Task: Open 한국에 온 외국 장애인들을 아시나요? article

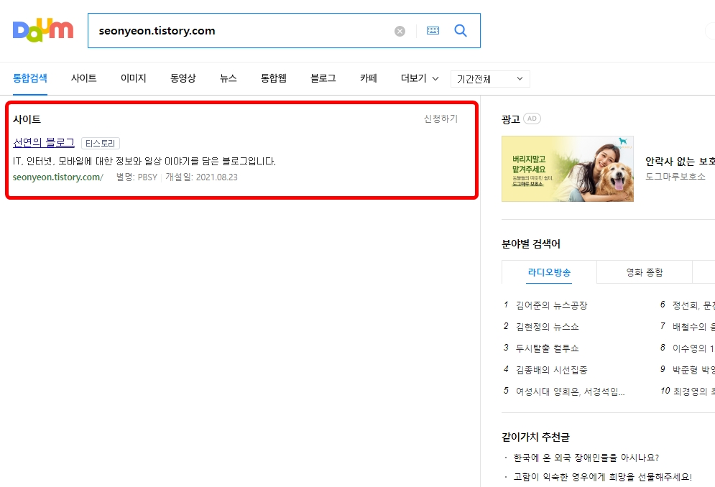Action: point(586,457)
